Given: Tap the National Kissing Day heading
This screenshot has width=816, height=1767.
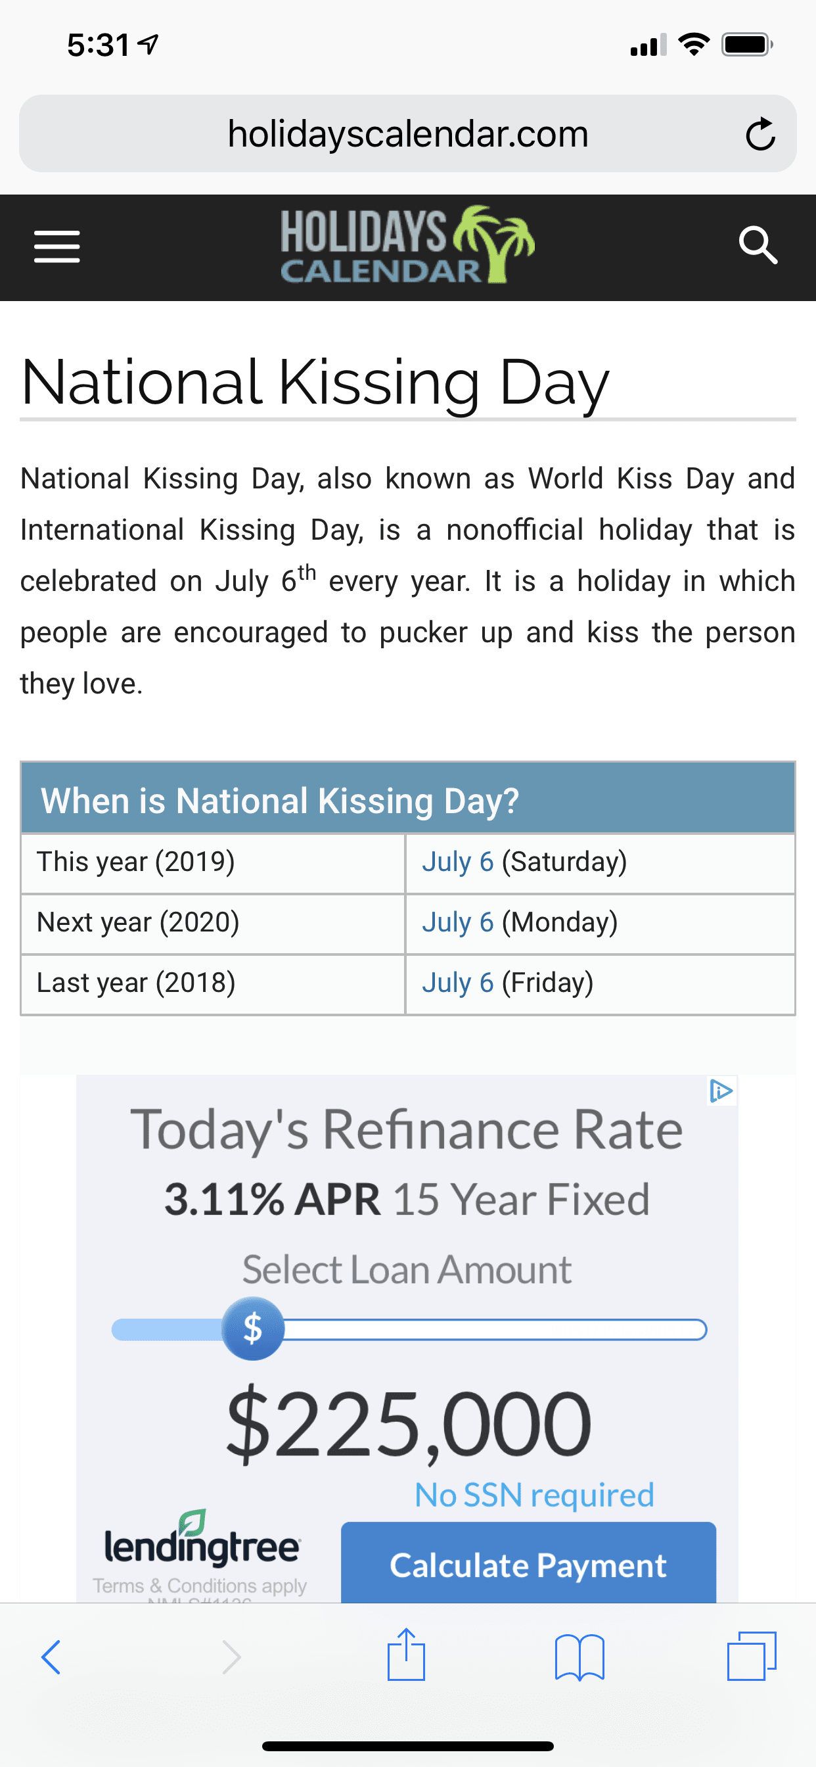Looking at the screenshot, I should tap(315, 383).
